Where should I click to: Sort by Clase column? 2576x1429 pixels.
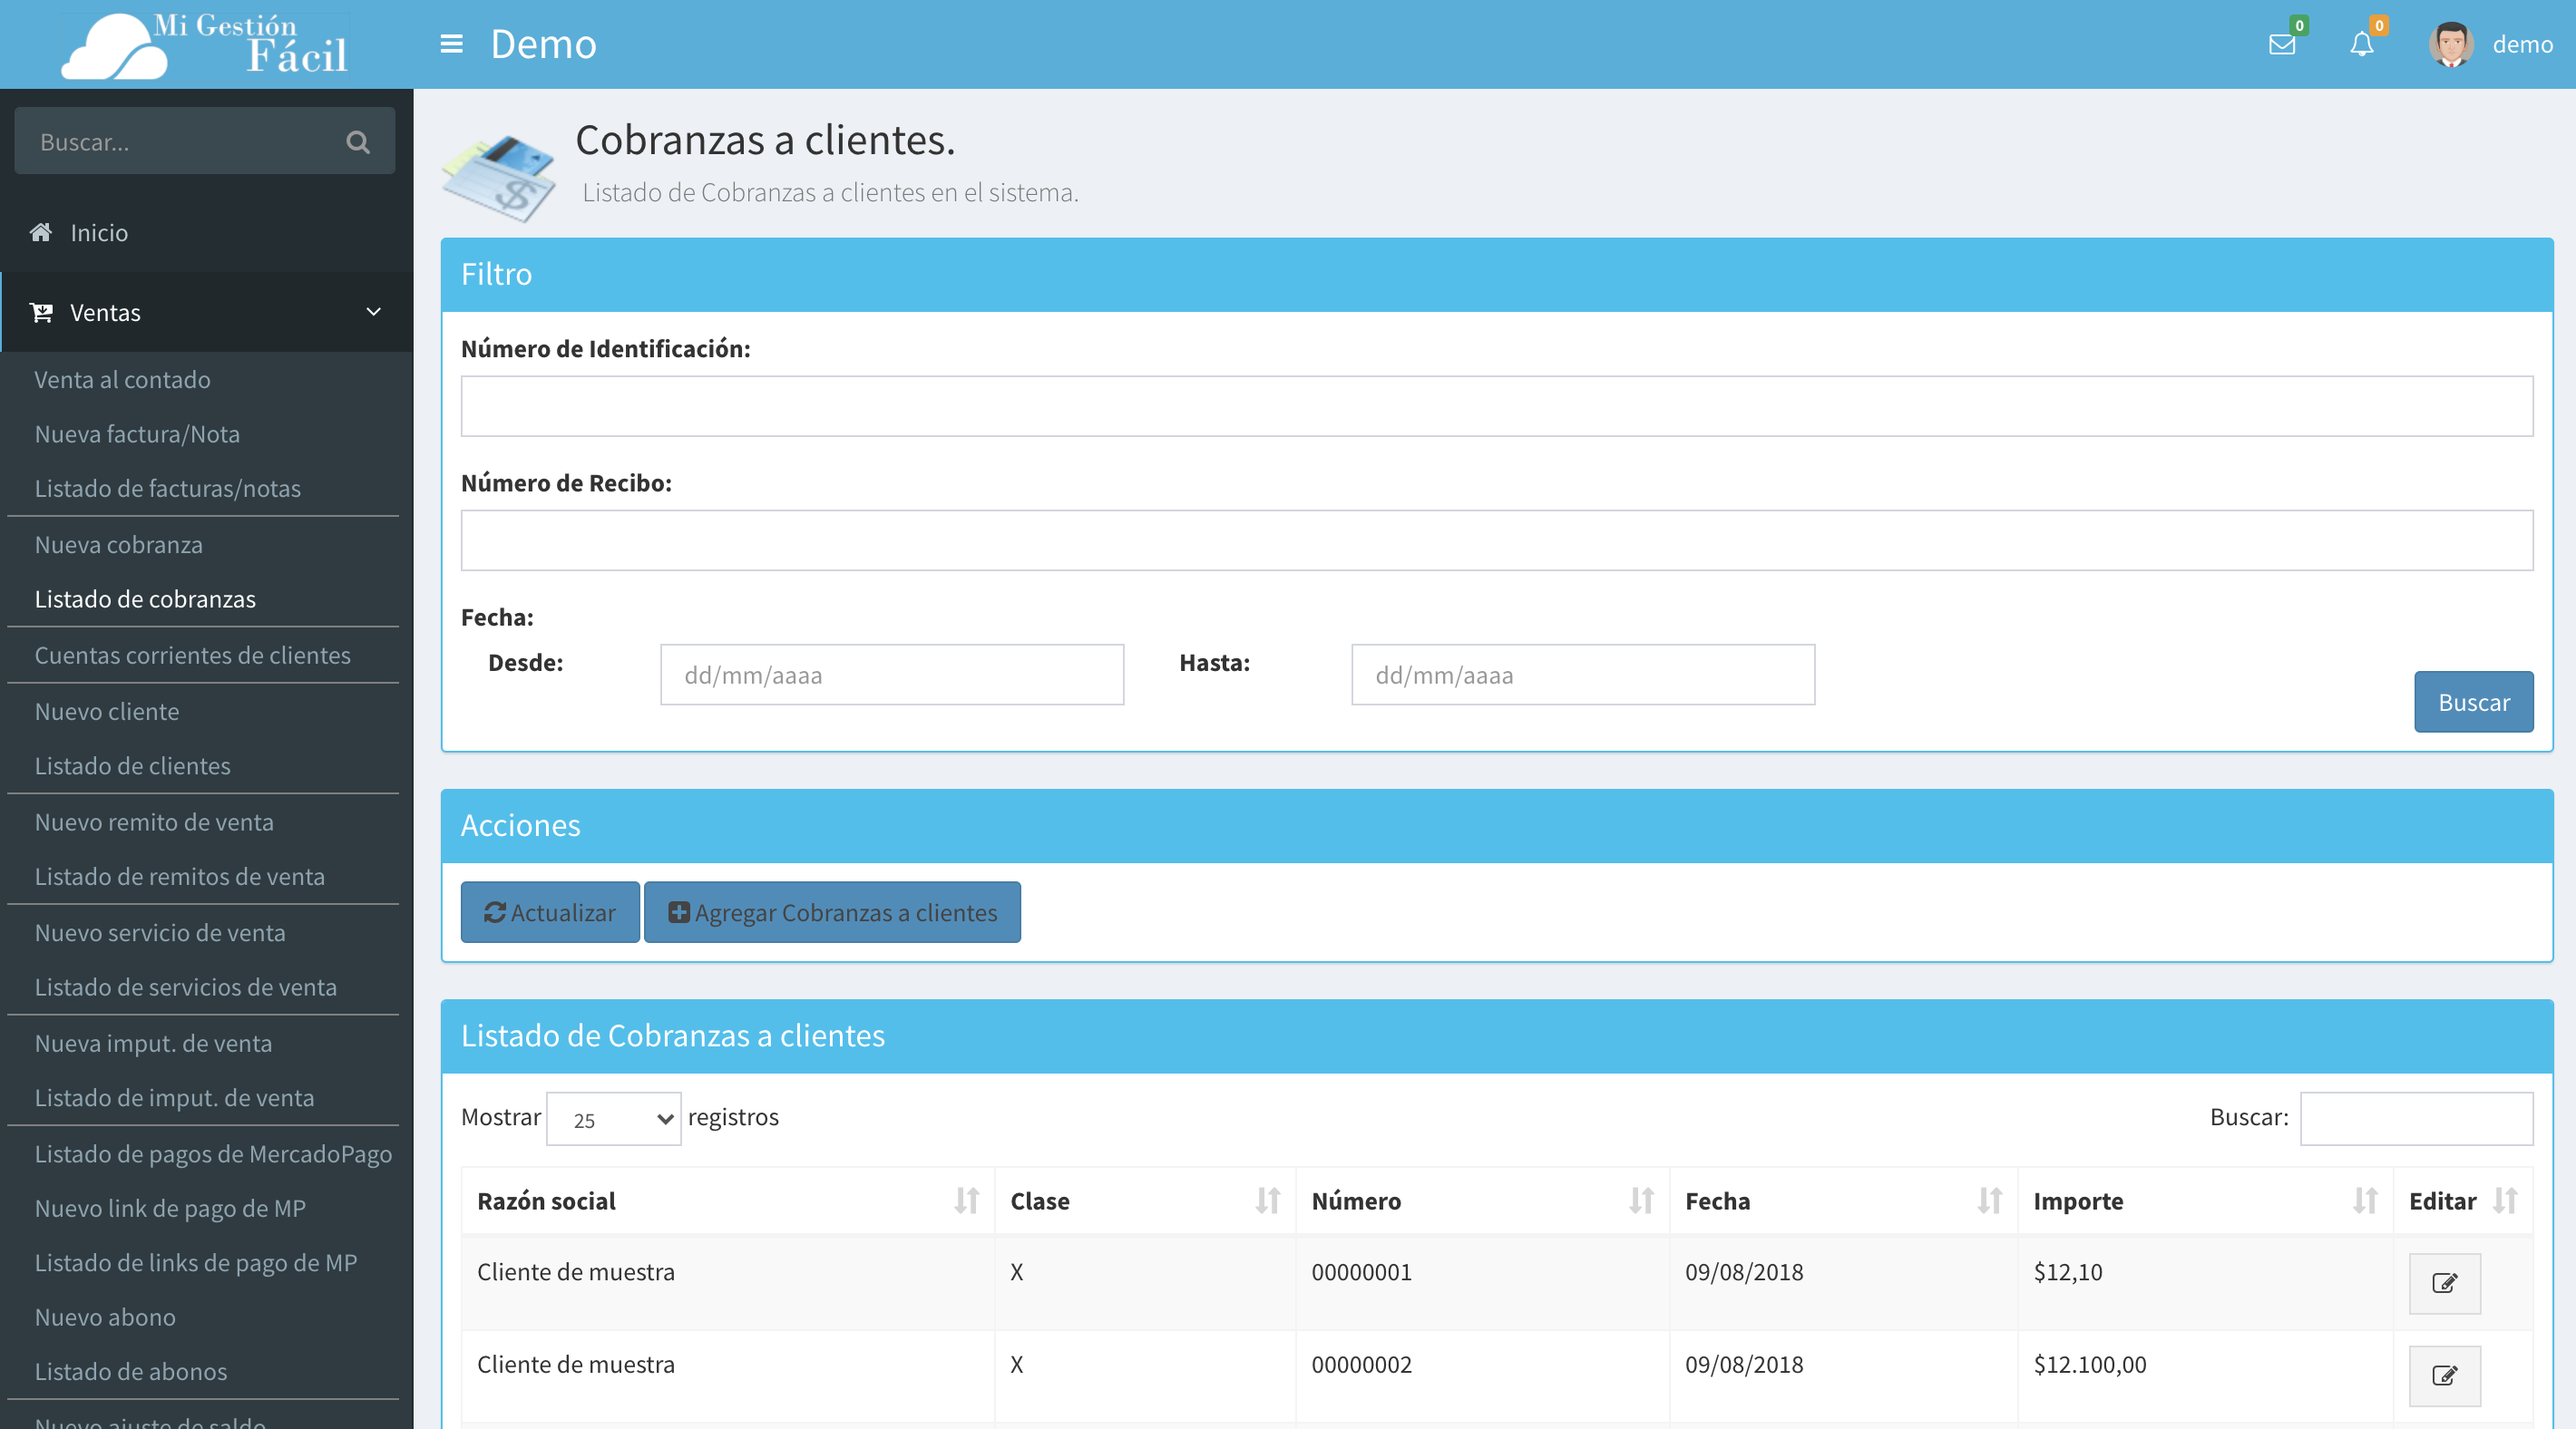(1268, 1200)
